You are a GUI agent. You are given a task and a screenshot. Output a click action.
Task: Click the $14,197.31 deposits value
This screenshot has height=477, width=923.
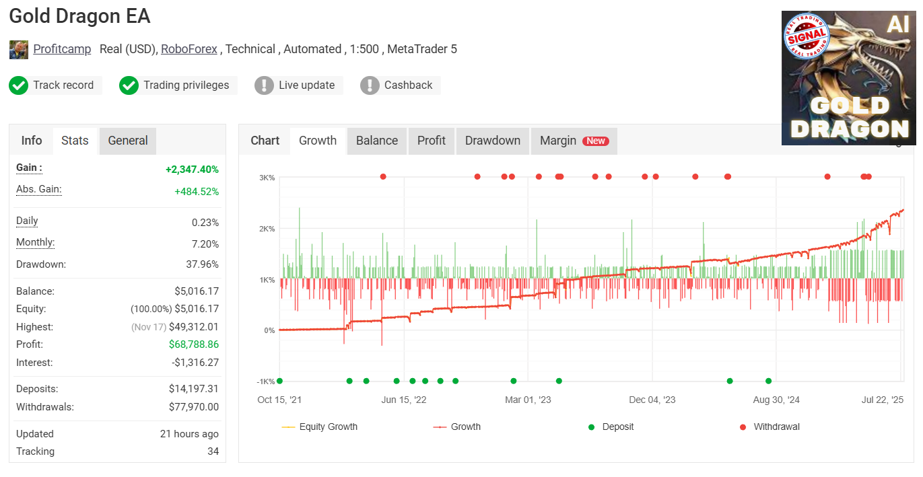[x=194, y=389]
